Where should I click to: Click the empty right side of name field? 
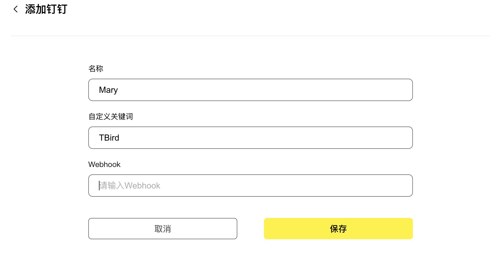coord(346,90)
